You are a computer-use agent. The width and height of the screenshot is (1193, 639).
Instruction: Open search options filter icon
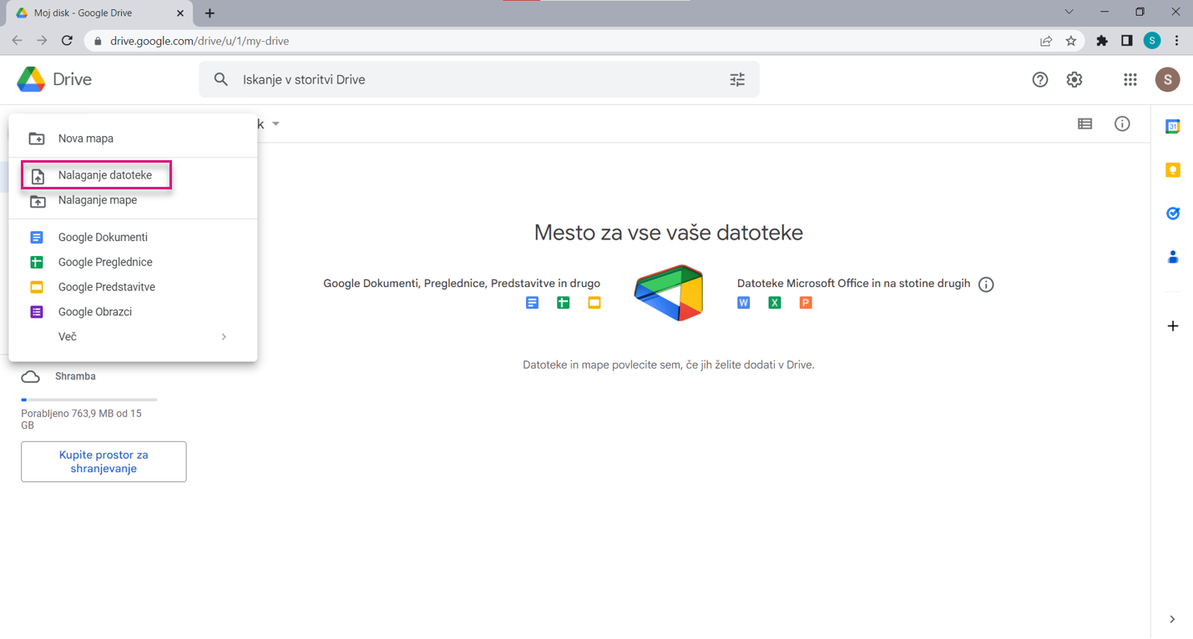(x=737, y=80)
